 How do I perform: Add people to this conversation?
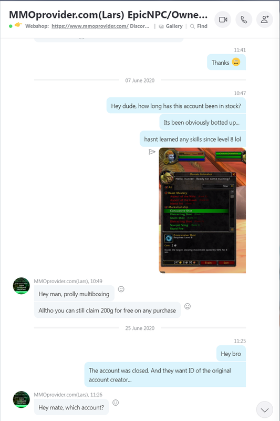[x=265, y=19]
